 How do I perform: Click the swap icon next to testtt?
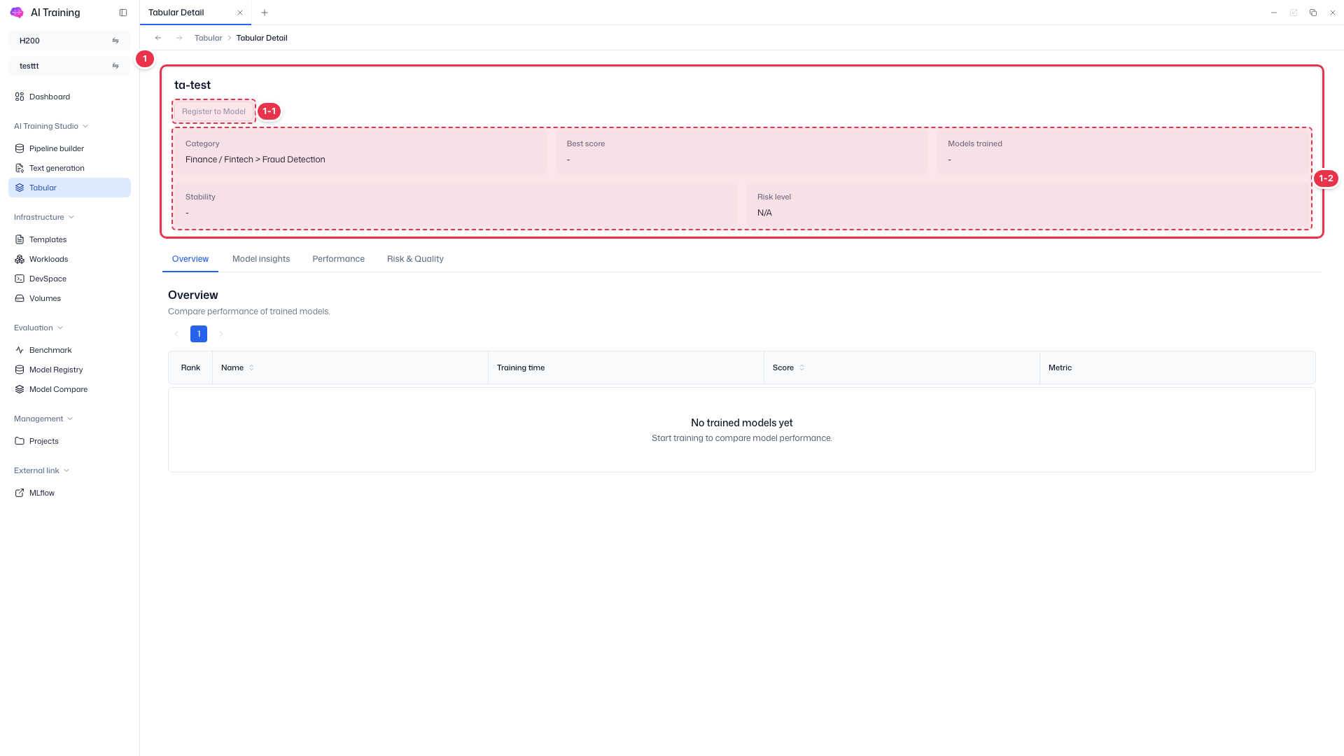coord(115,66)
